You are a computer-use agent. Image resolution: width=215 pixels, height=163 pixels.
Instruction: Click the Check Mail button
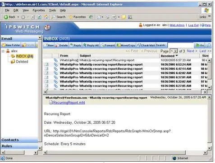pyautogui.click(x=146, y=45)
